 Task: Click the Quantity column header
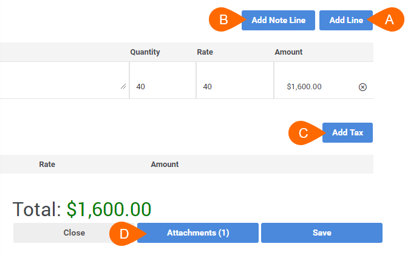pyautogui.click(x=145, y=52)
